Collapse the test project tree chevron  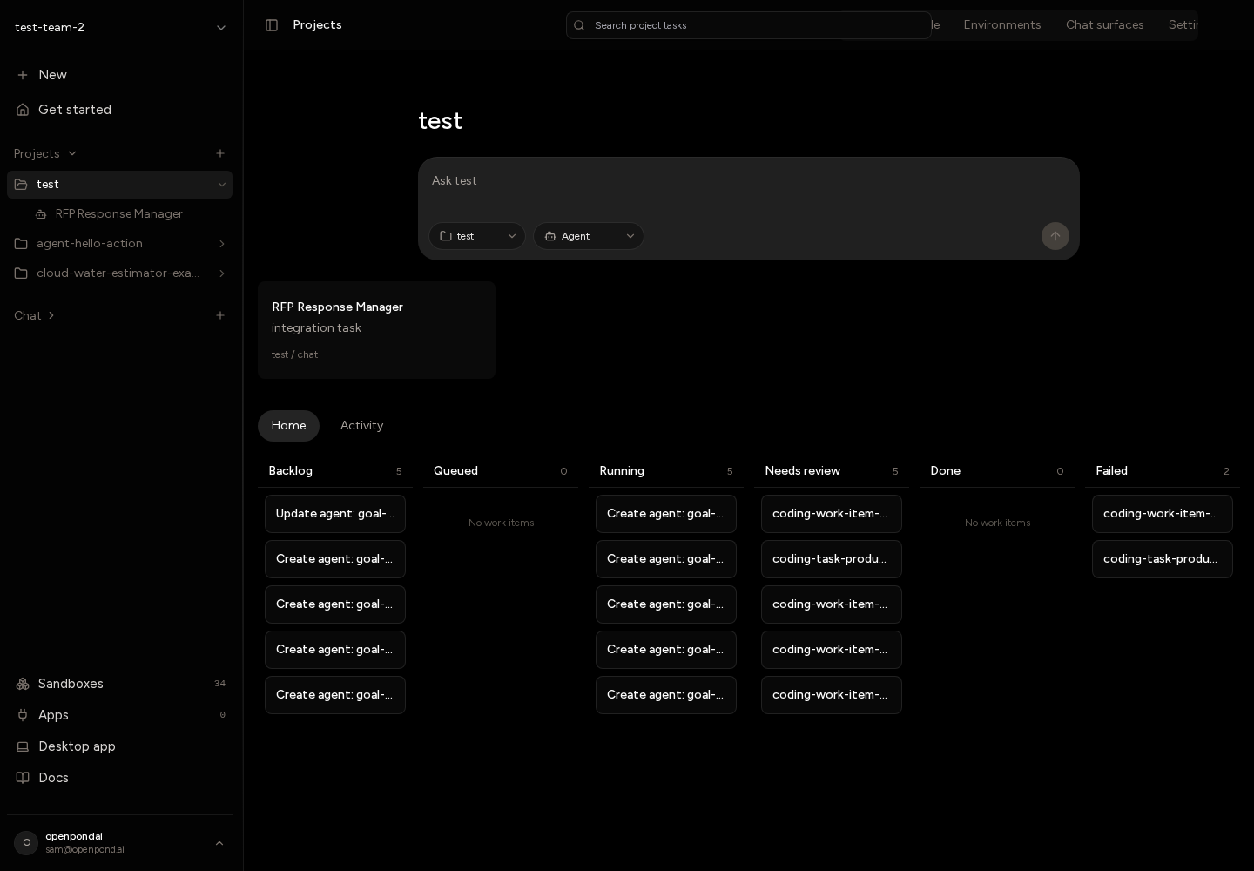point(221,185)
